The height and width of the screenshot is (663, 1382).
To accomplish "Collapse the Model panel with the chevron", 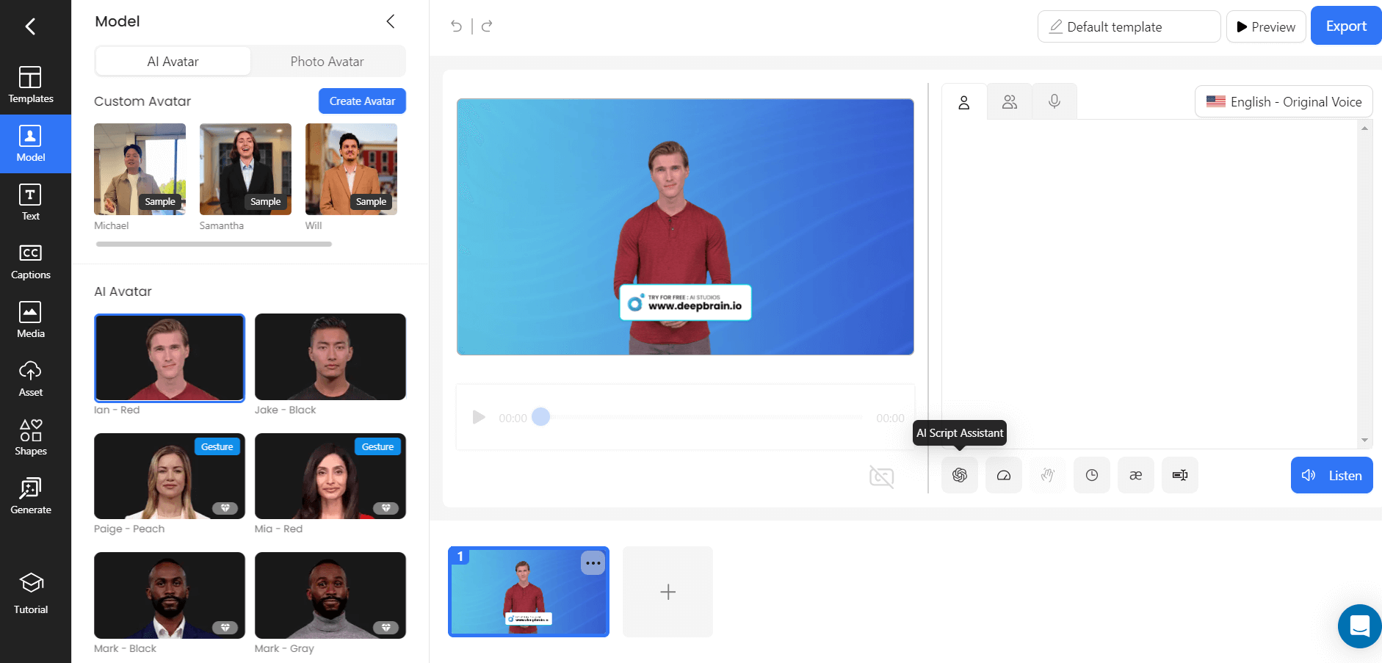I will [x=391, y=21].
